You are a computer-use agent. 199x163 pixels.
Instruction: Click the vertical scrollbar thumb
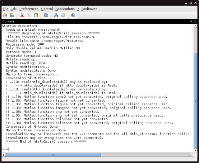point(196,101)
